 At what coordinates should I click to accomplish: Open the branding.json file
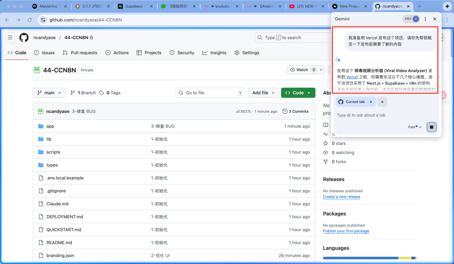click(60, 256)
